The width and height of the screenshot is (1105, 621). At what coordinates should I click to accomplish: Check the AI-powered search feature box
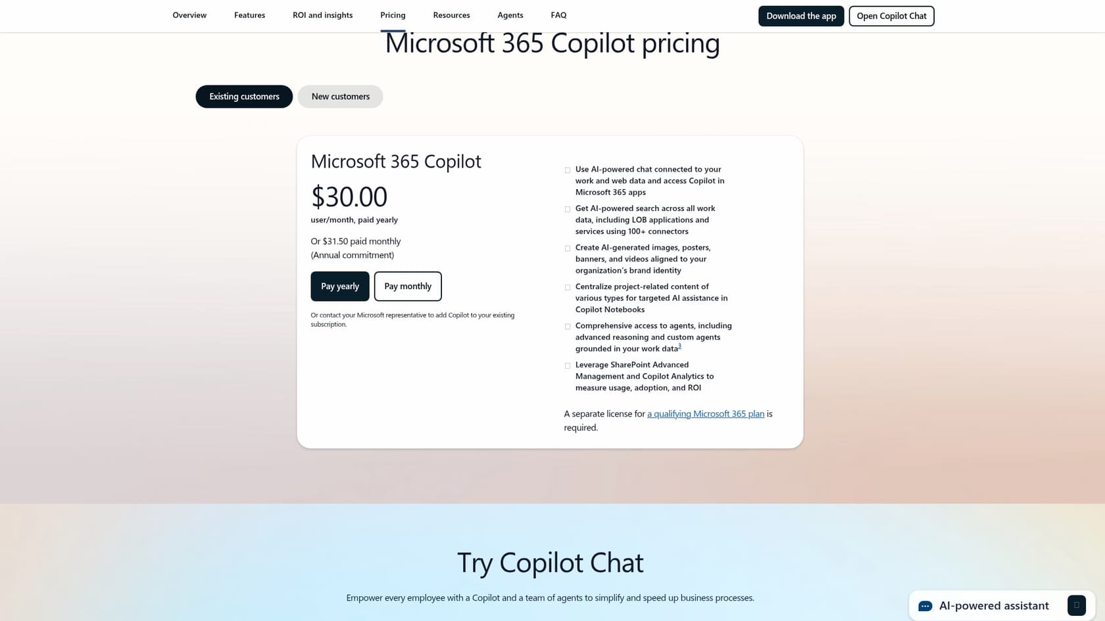click(x=568, y=209)
